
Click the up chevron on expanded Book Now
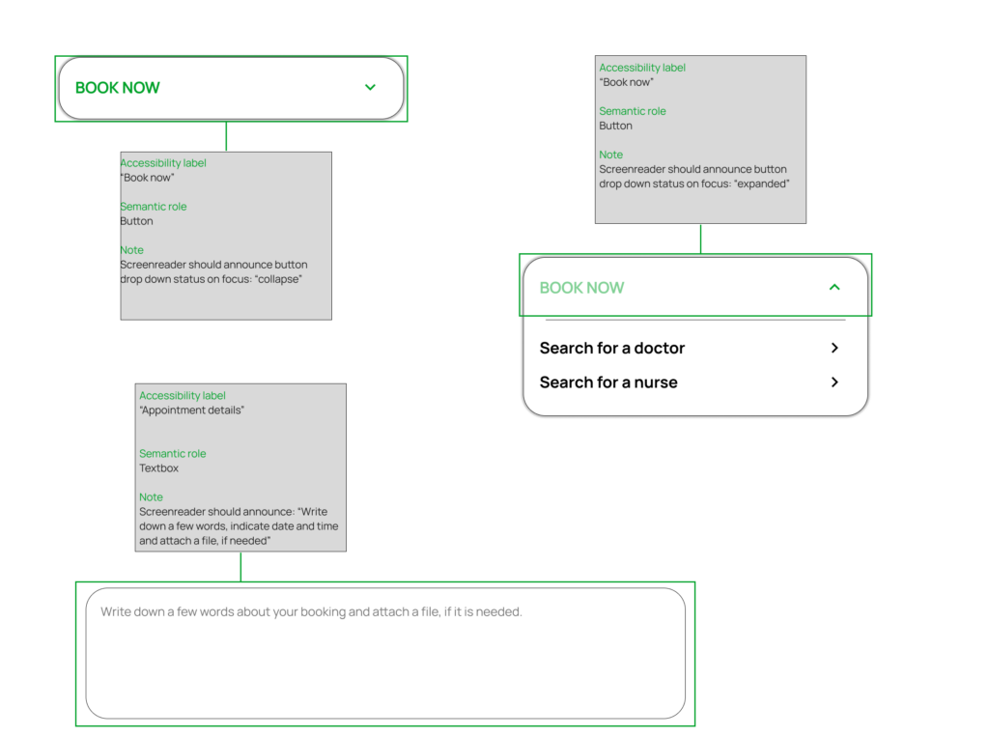tap(834, 287)
